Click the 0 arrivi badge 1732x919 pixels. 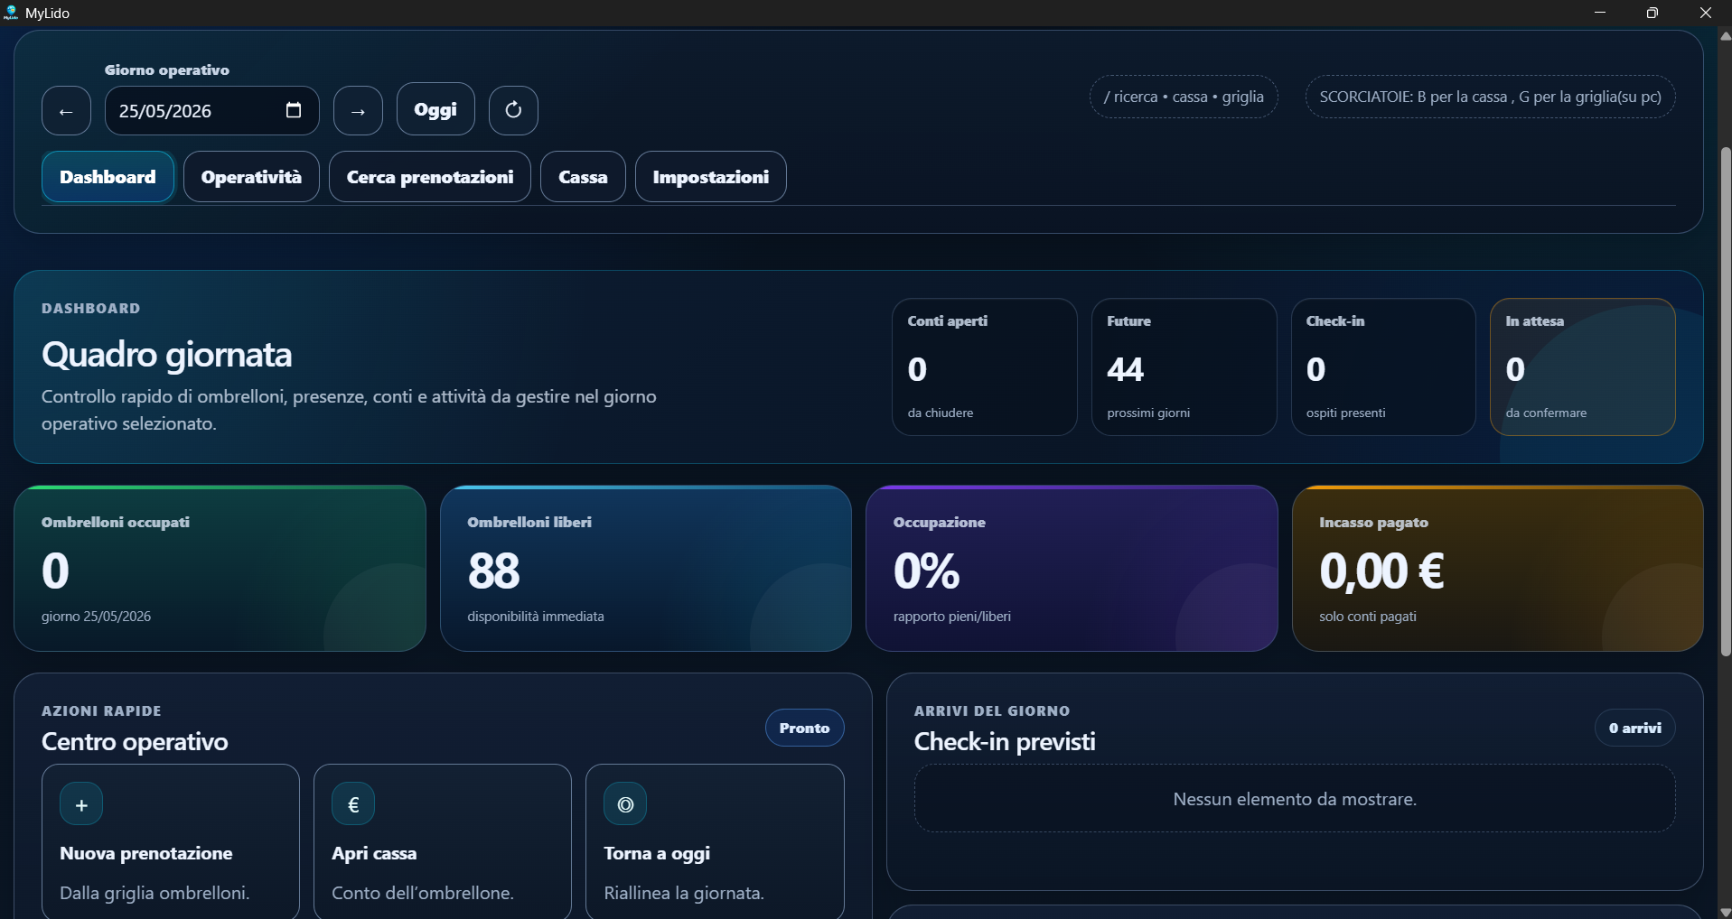(1635, 729)
